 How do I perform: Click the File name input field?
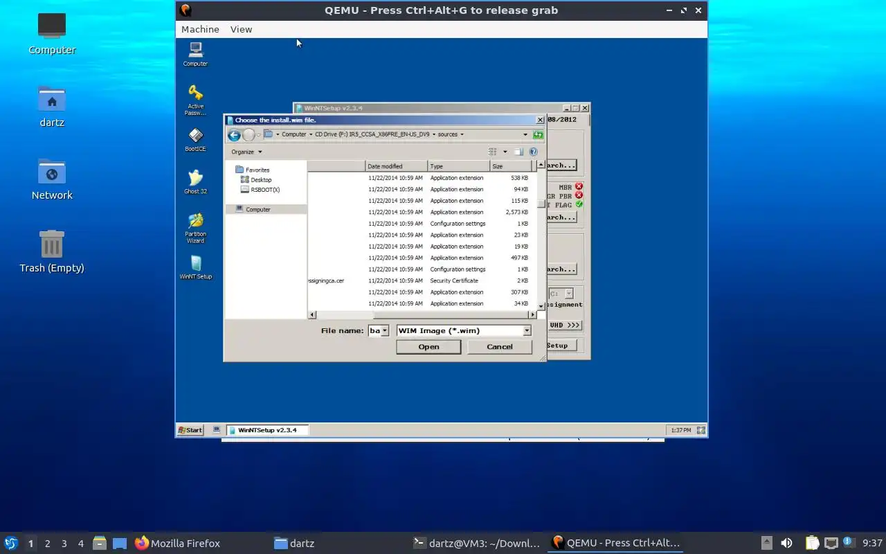click(x=374, y=331)
